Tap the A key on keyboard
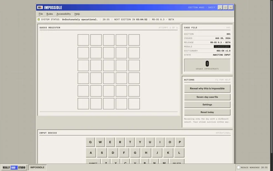 pos(91,153)
